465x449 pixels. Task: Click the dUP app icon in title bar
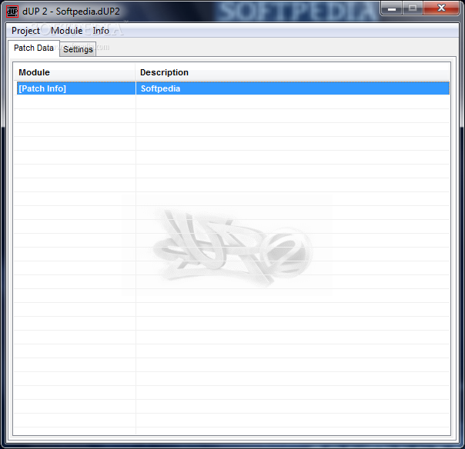(12, 12)
